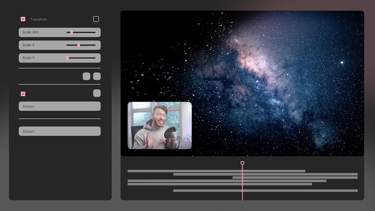Disable the Transform checkbox

click(23, 19)
